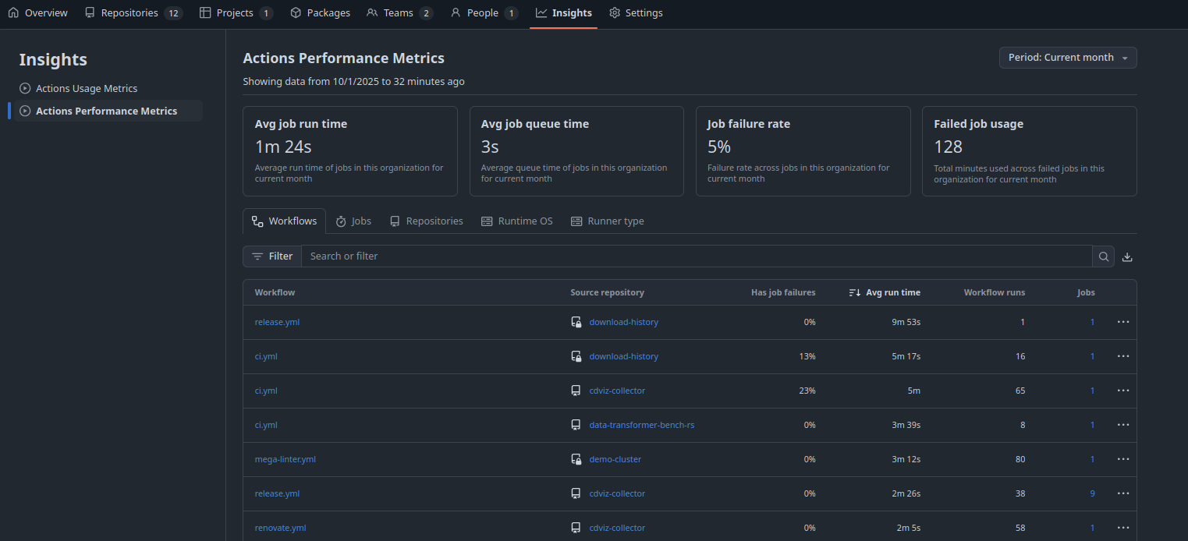Viewport: 1188px width, 541px height.
Task: Sort by the Workflow column header
Action: [x=275, y=292]
